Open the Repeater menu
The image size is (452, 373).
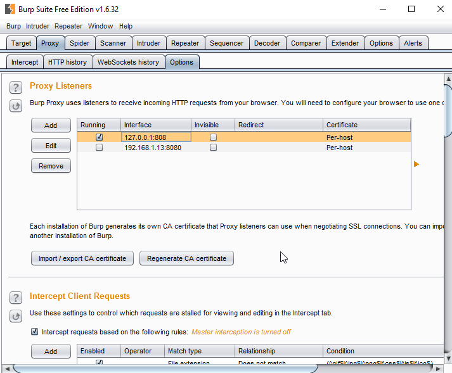[68, 26]
